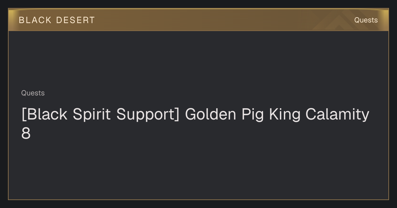Click the word King in the title
This screenshot has height=208, width=397.
coord(285,115)
